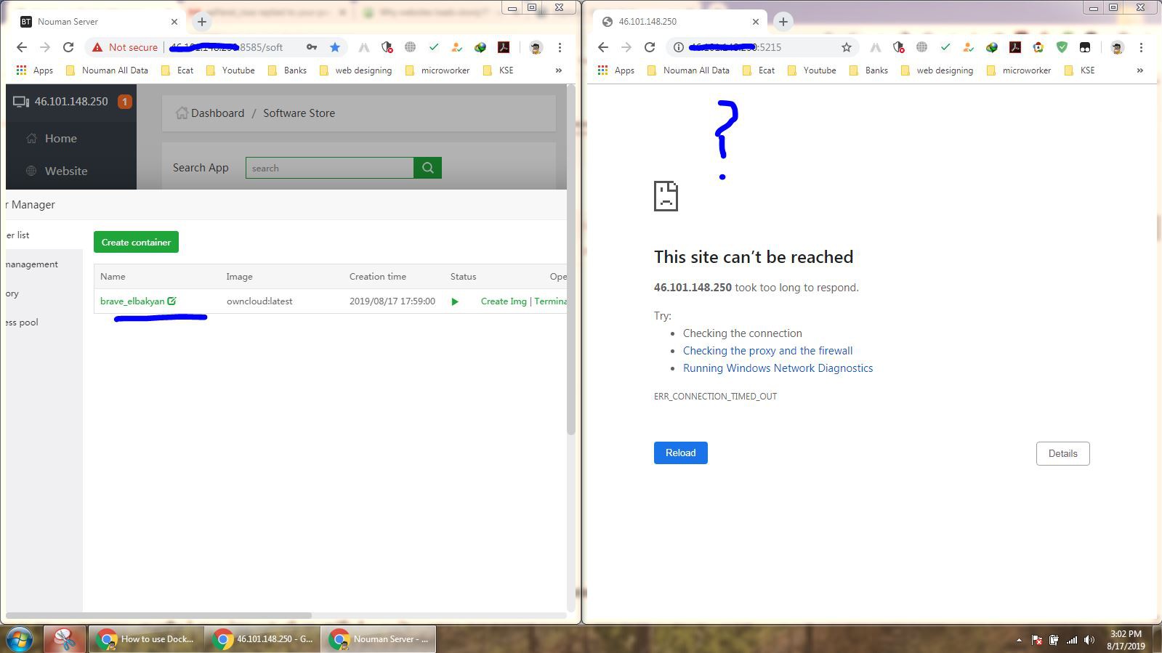Reload the Nouman Server page from the toolbar
The height and width of the screenshot is (653, 1162).
[x=68, y=47]
